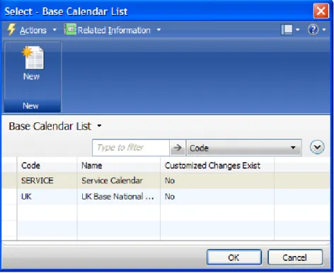Confirm with the OK button
Viewport: 334px width, 273px height.
(234, 257)
